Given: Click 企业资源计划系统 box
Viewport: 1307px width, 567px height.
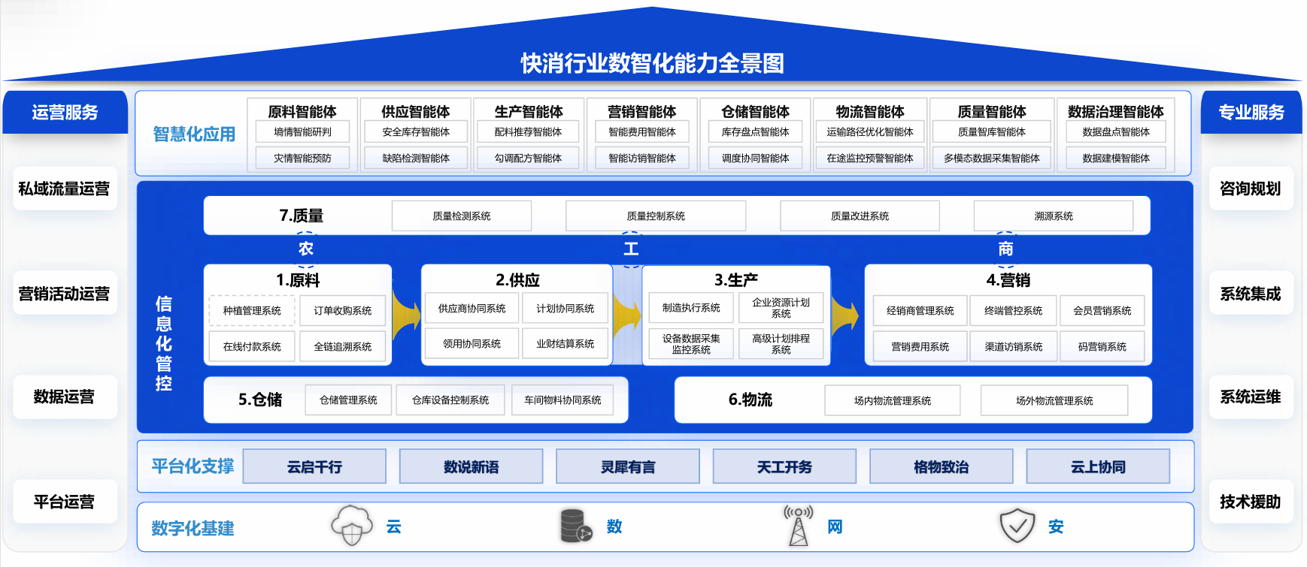Looking at the screenshot, I should 781,308.
